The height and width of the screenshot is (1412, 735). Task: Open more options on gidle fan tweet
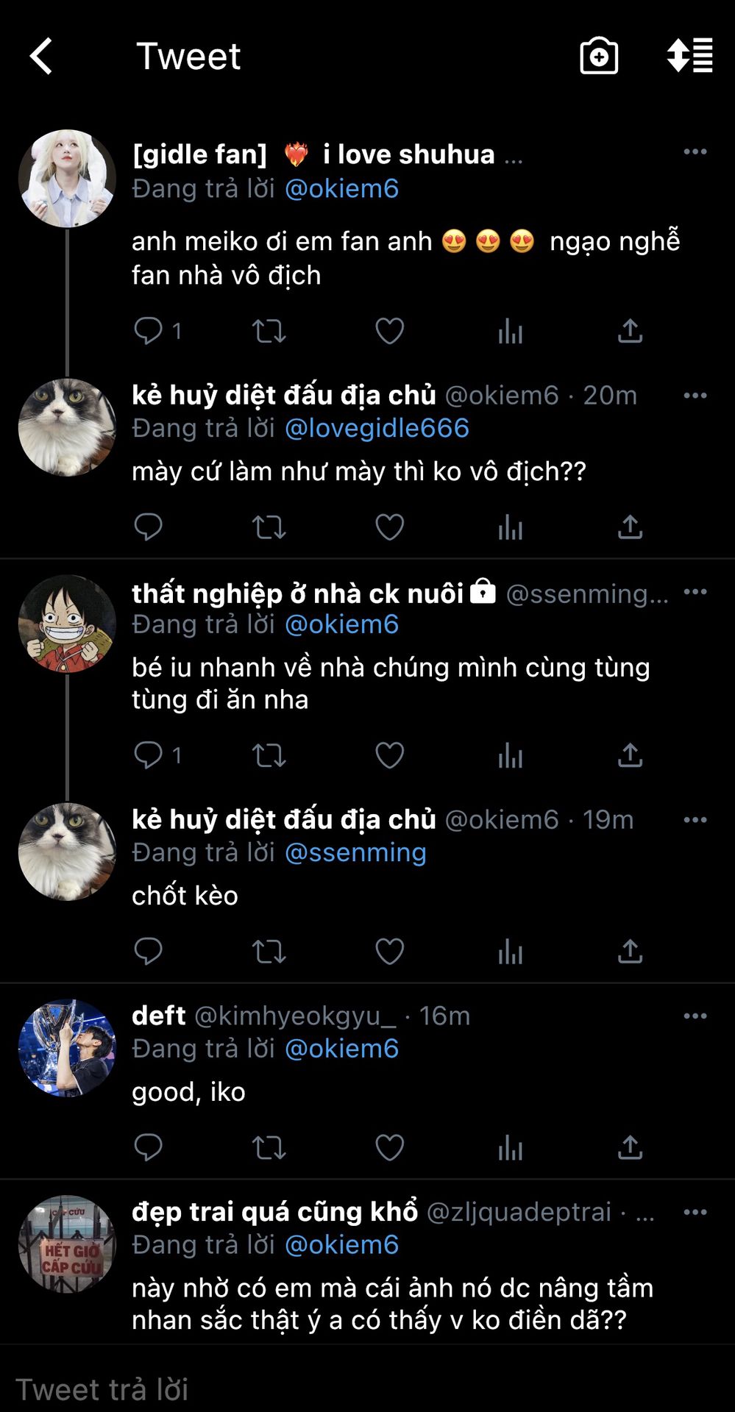(695, 151)
